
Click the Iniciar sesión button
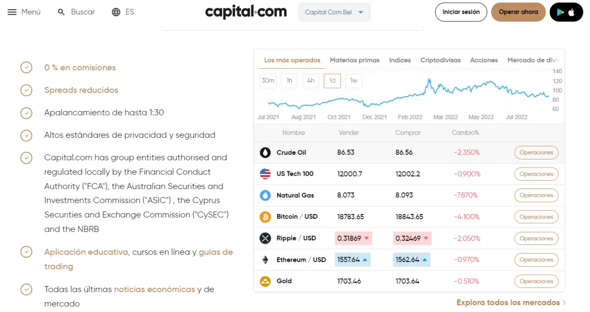(461, 12)
